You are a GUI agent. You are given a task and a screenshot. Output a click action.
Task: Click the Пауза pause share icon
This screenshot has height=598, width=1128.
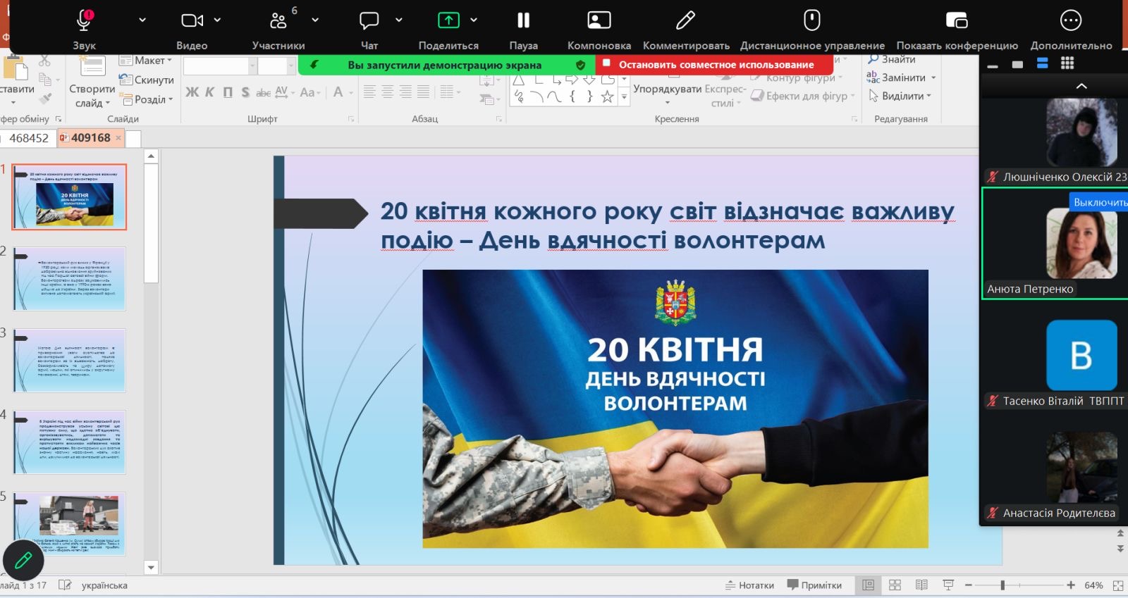pos(523,20)
